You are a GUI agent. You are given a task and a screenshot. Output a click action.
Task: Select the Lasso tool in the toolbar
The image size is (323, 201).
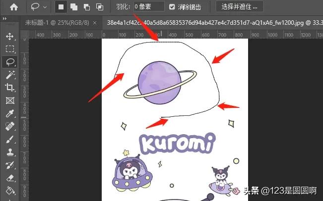(10, 62)
